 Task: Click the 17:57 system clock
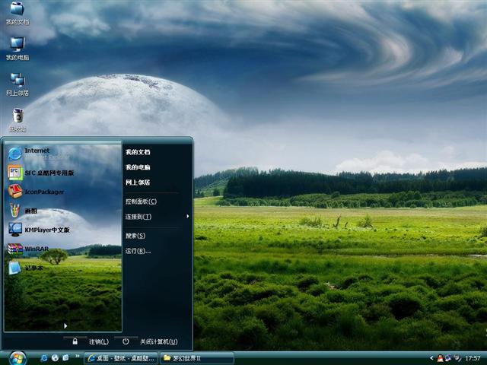[x=473, y=358]
